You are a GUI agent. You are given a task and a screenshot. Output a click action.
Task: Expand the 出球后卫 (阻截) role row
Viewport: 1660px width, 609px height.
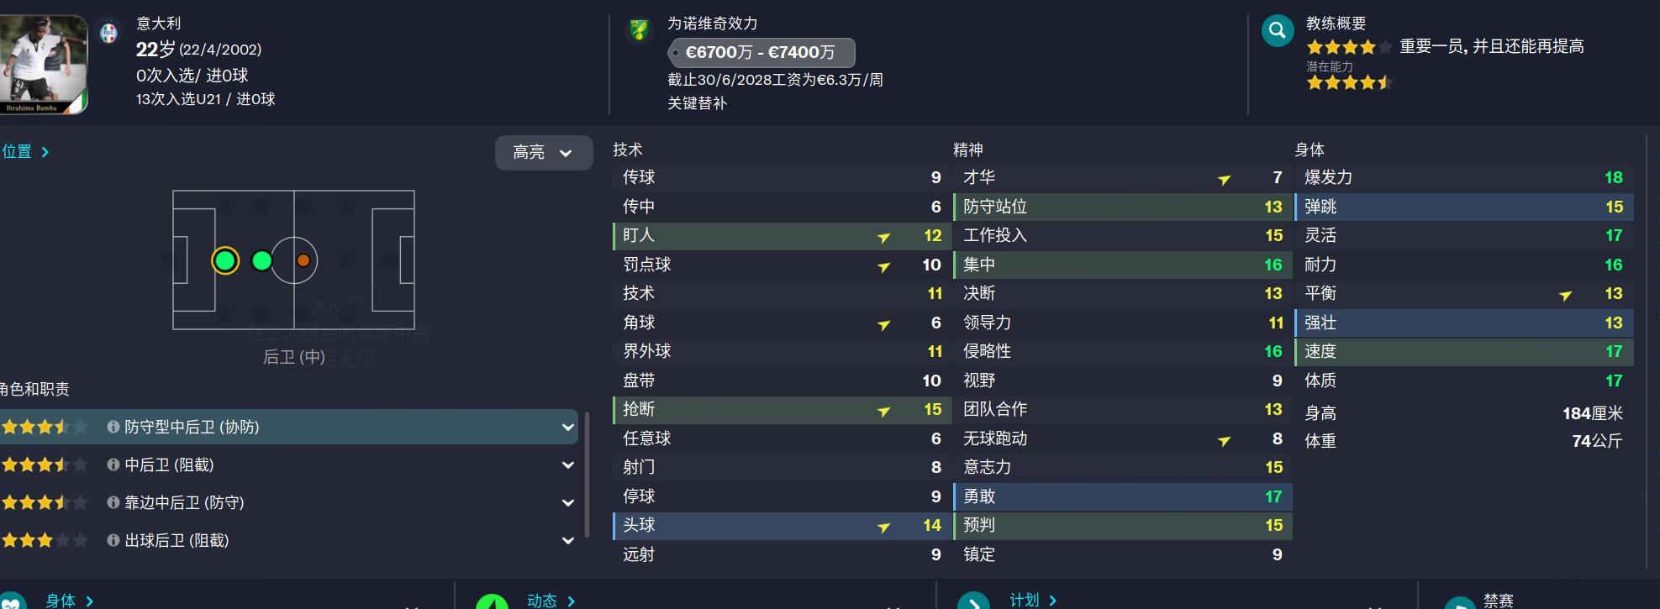coord(567,540)
